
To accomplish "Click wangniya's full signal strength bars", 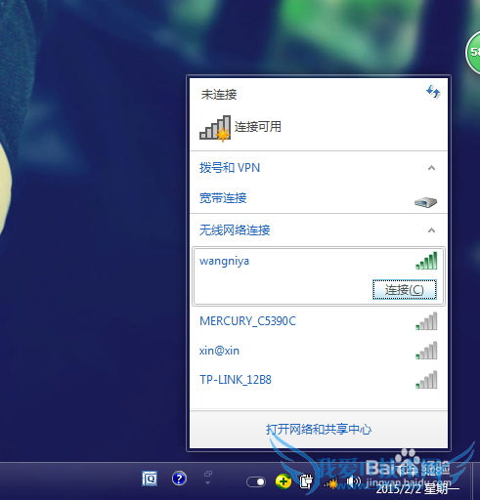I will 426,261.
